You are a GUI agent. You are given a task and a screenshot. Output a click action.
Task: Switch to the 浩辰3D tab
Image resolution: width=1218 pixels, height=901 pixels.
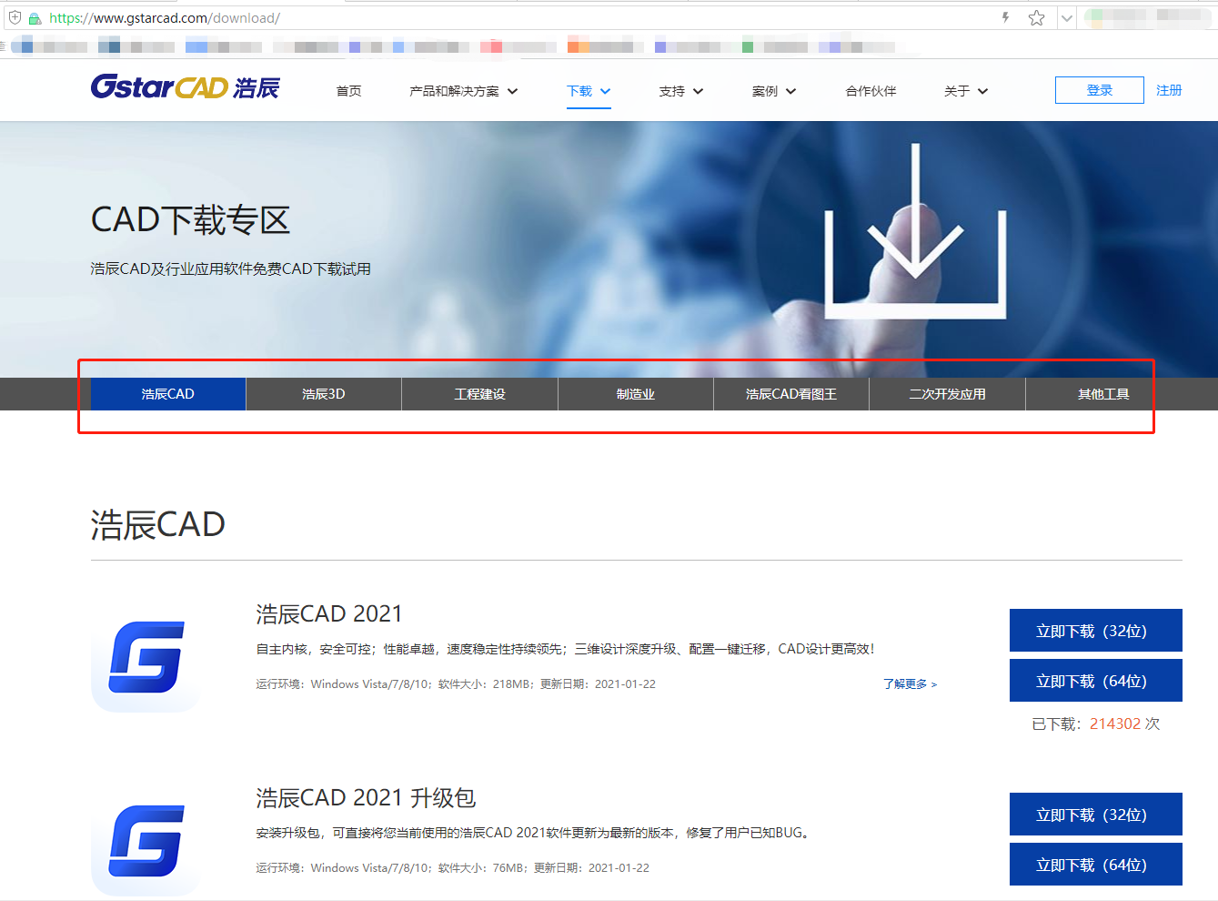(x=324, y=394)
